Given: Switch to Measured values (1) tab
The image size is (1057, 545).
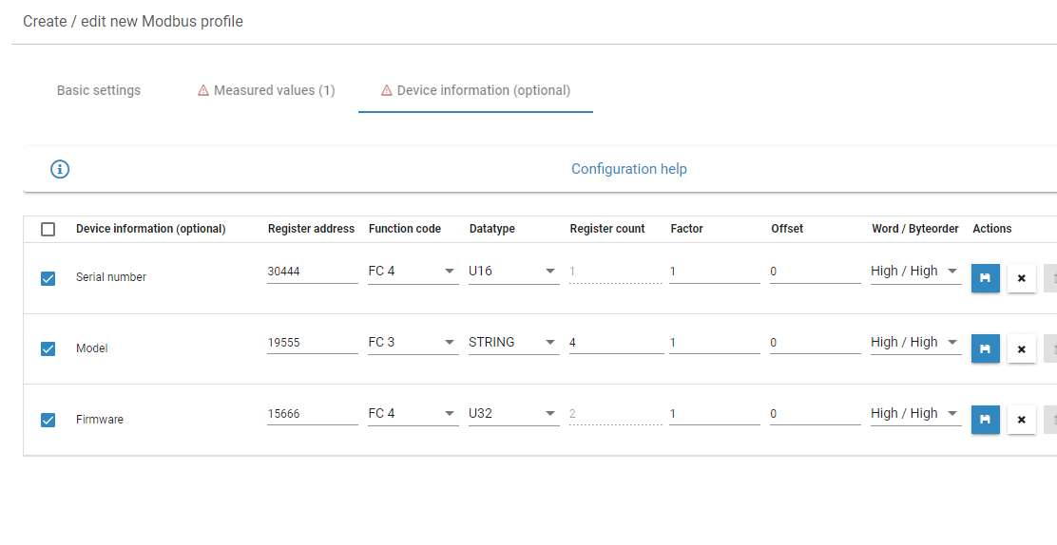Looking at the screenshot, I should click(266, 90).
